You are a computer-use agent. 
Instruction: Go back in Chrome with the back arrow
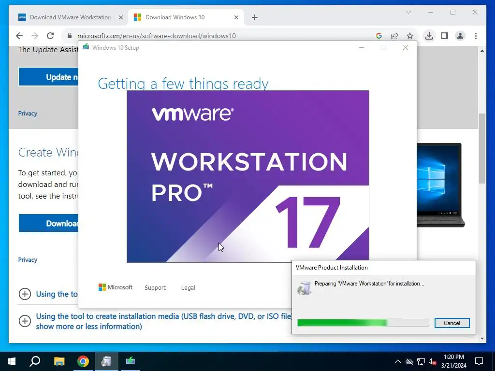click(x=19, y=36)
